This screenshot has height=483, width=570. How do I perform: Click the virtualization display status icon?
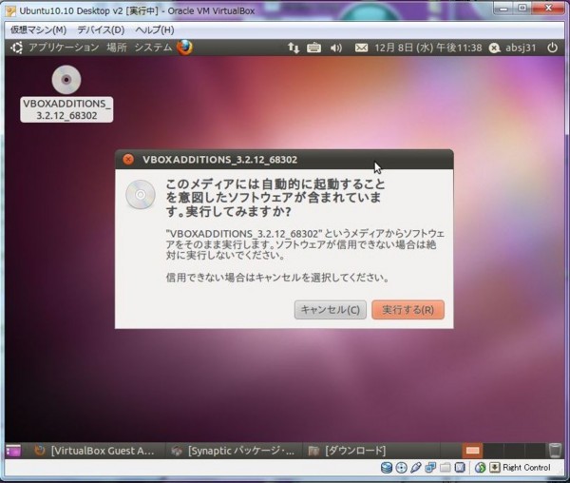tap(460, 468)
